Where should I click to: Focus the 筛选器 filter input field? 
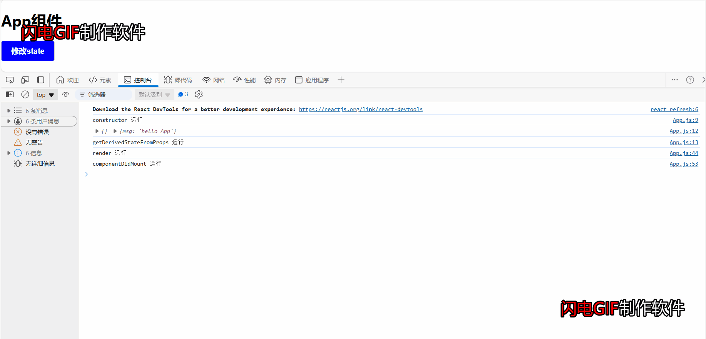(104, 95)
